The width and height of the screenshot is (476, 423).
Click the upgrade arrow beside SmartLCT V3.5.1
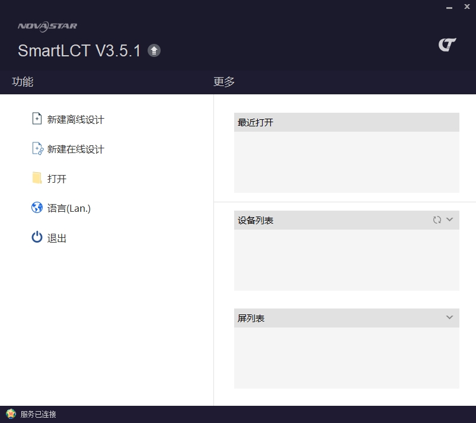[154, 50]
